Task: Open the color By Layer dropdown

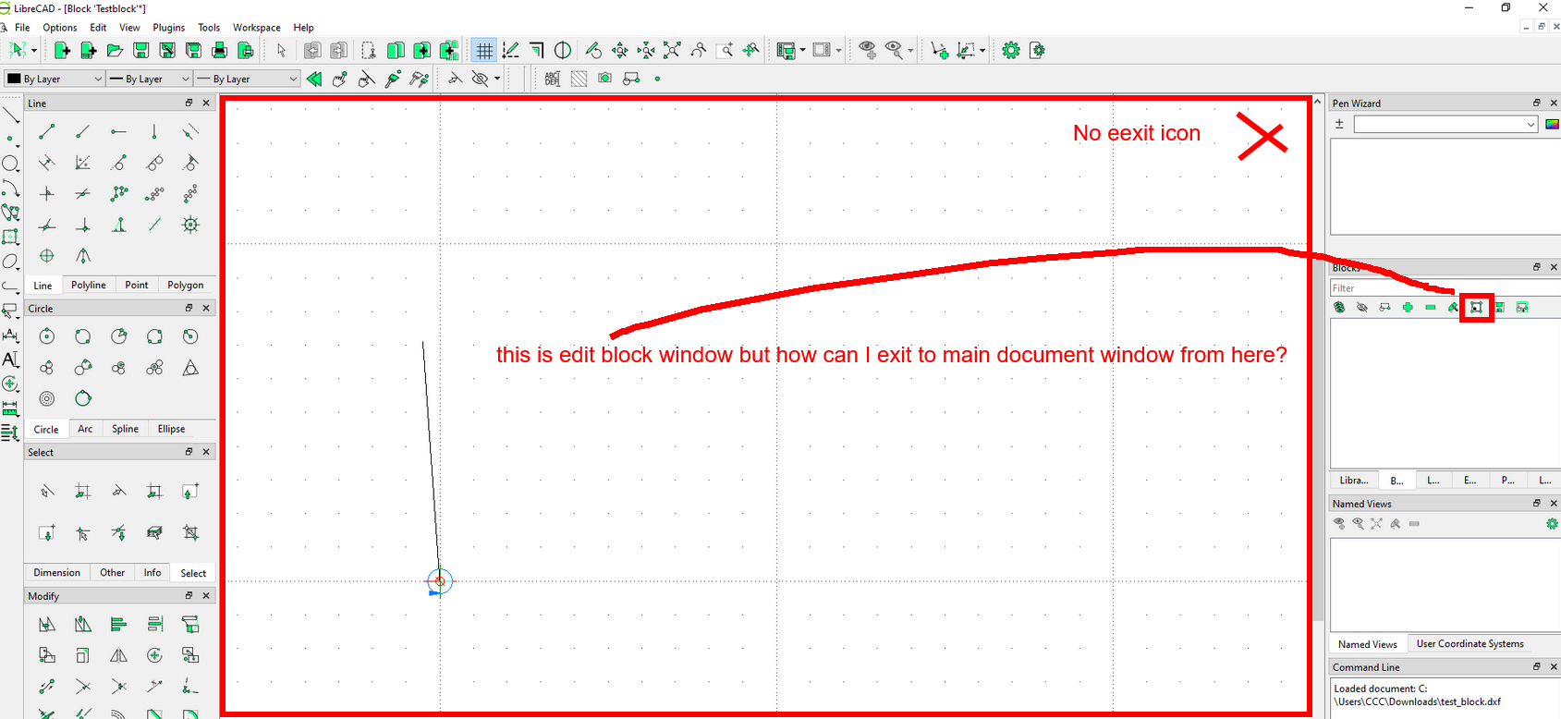Action: tap(55, 79)
